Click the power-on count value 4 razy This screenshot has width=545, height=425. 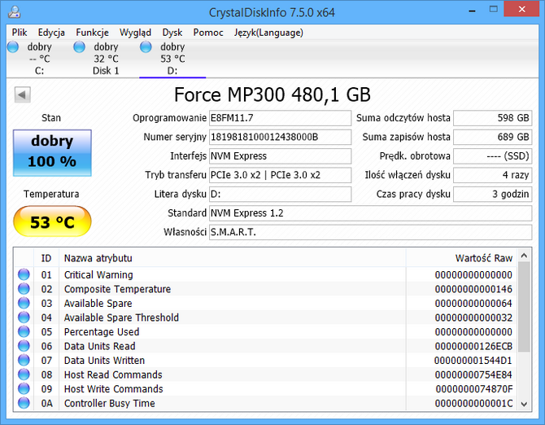point(492,175)
